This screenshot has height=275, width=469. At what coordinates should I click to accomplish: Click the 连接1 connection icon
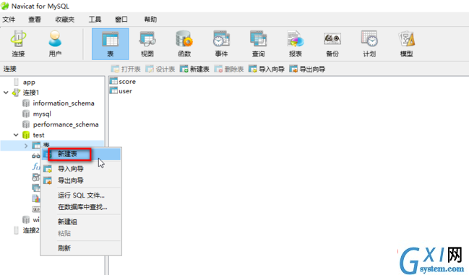tap(16, 93)
